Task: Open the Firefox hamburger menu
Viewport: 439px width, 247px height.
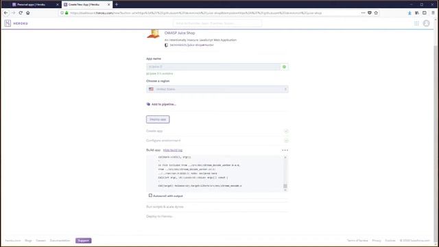Action: pyautogui.click(x=433, y=13)
